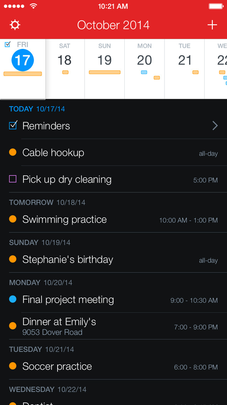Open the settings gear icon
Viewport: 227px width, 405px height.
pos(15,25)
